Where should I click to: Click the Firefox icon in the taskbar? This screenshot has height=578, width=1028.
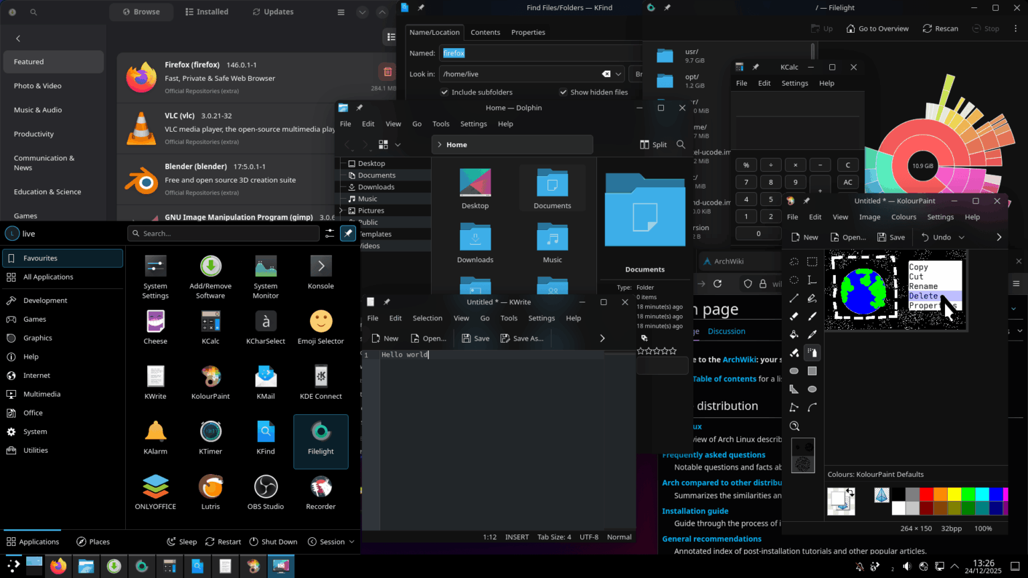click(x=59, y=566)
